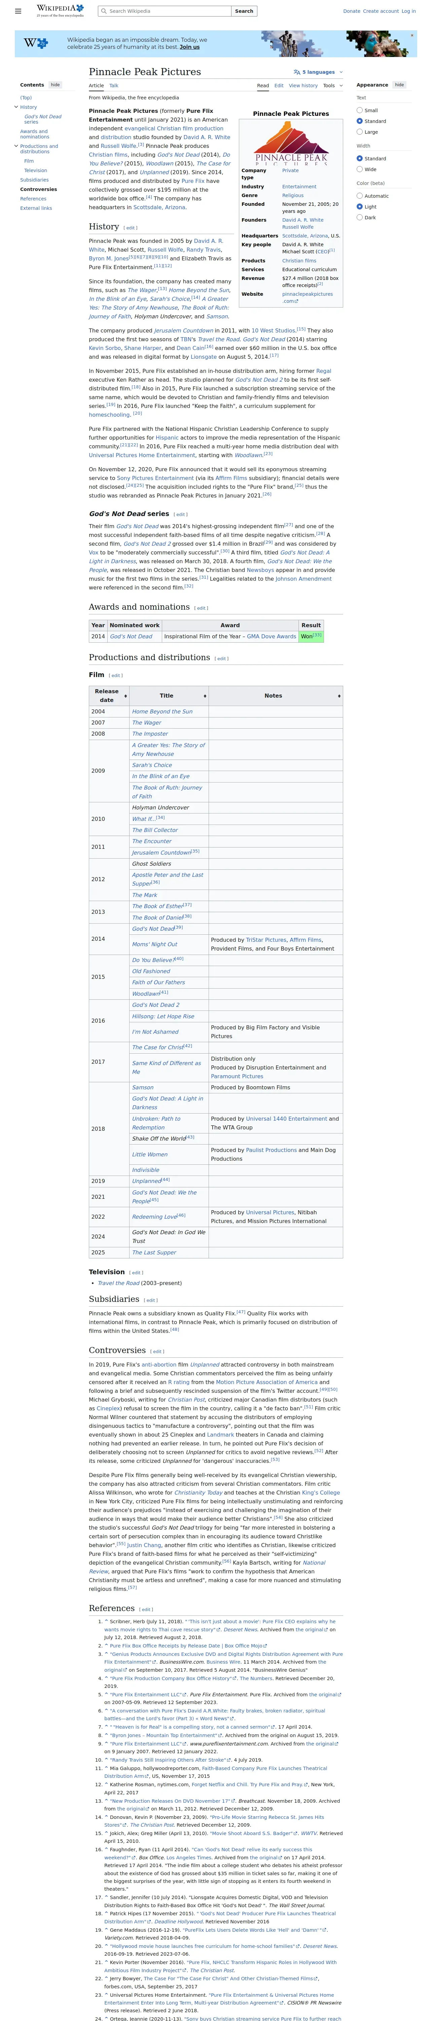Switch to the Talk tab
This screenshot has height=2021, width=432.
(114, 86)
